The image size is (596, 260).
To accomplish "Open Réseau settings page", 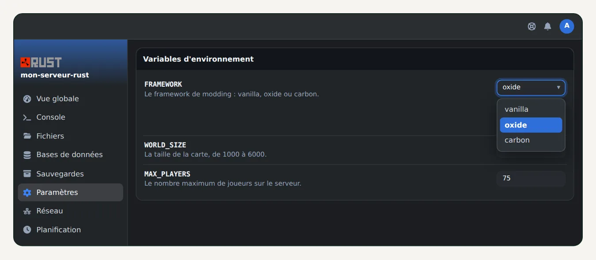I will [71, 211].
